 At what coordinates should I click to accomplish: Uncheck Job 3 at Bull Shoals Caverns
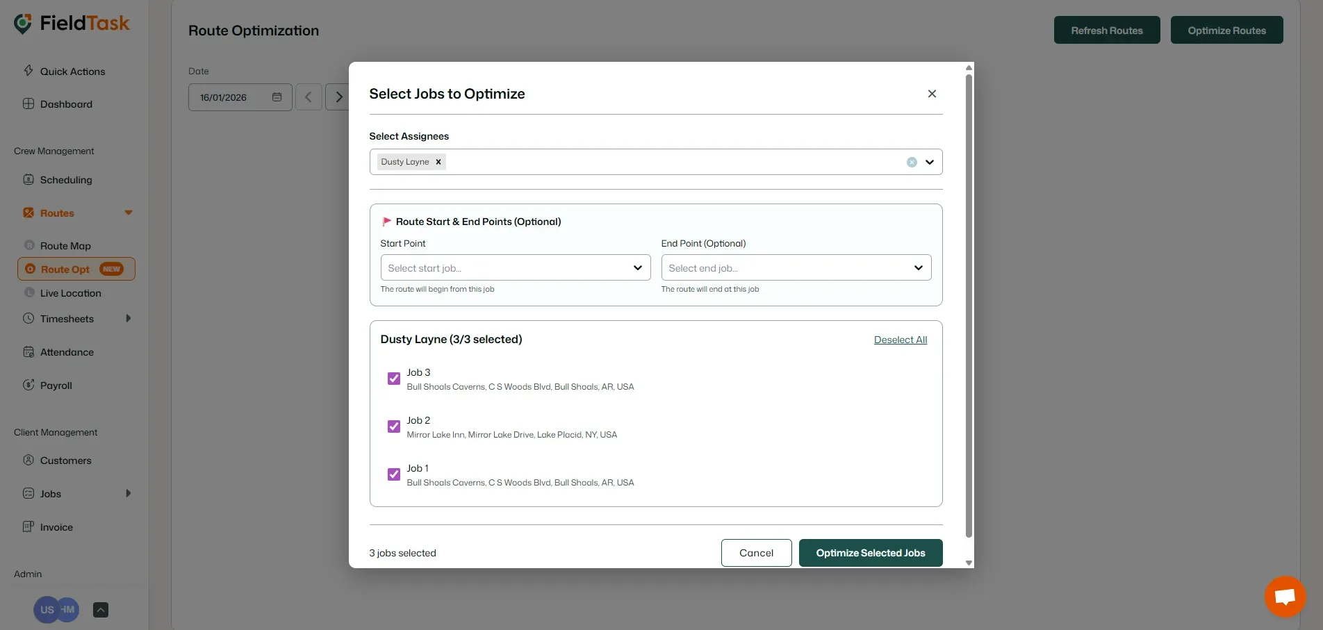[393, 378]
